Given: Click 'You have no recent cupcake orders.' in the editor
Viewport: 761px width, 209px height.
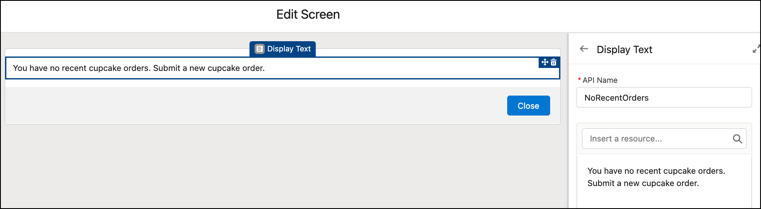Looking at the screenshot, I should [656, 171].
